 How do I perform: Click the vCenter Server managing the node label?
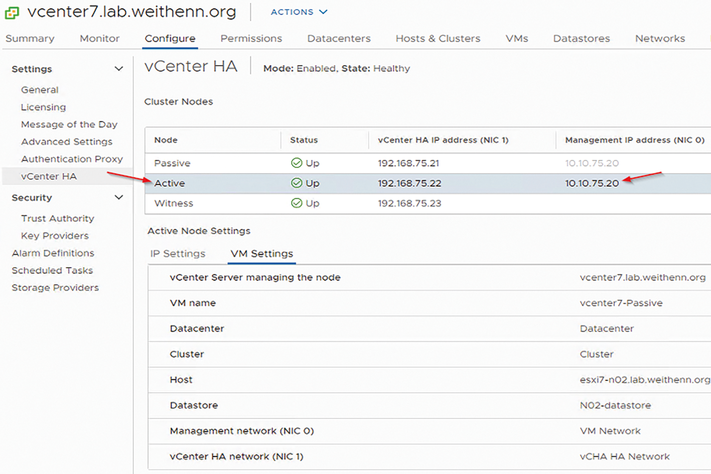click(x=255, y=277)
